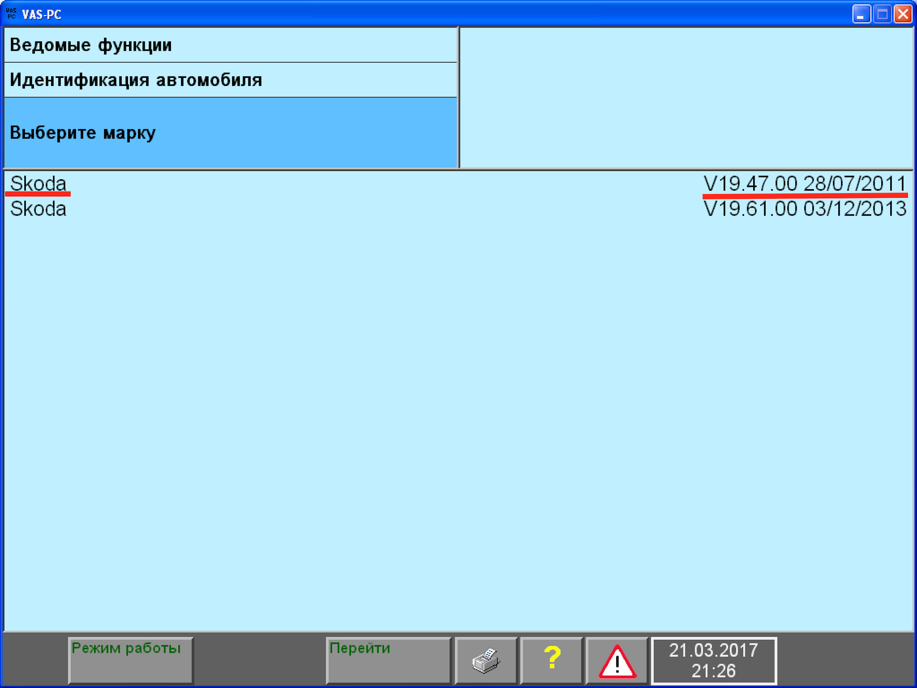This screenshot has width=917, height=688.
Task: Select Skoda V19.61.00 brand entry
Action: (38, 209)
